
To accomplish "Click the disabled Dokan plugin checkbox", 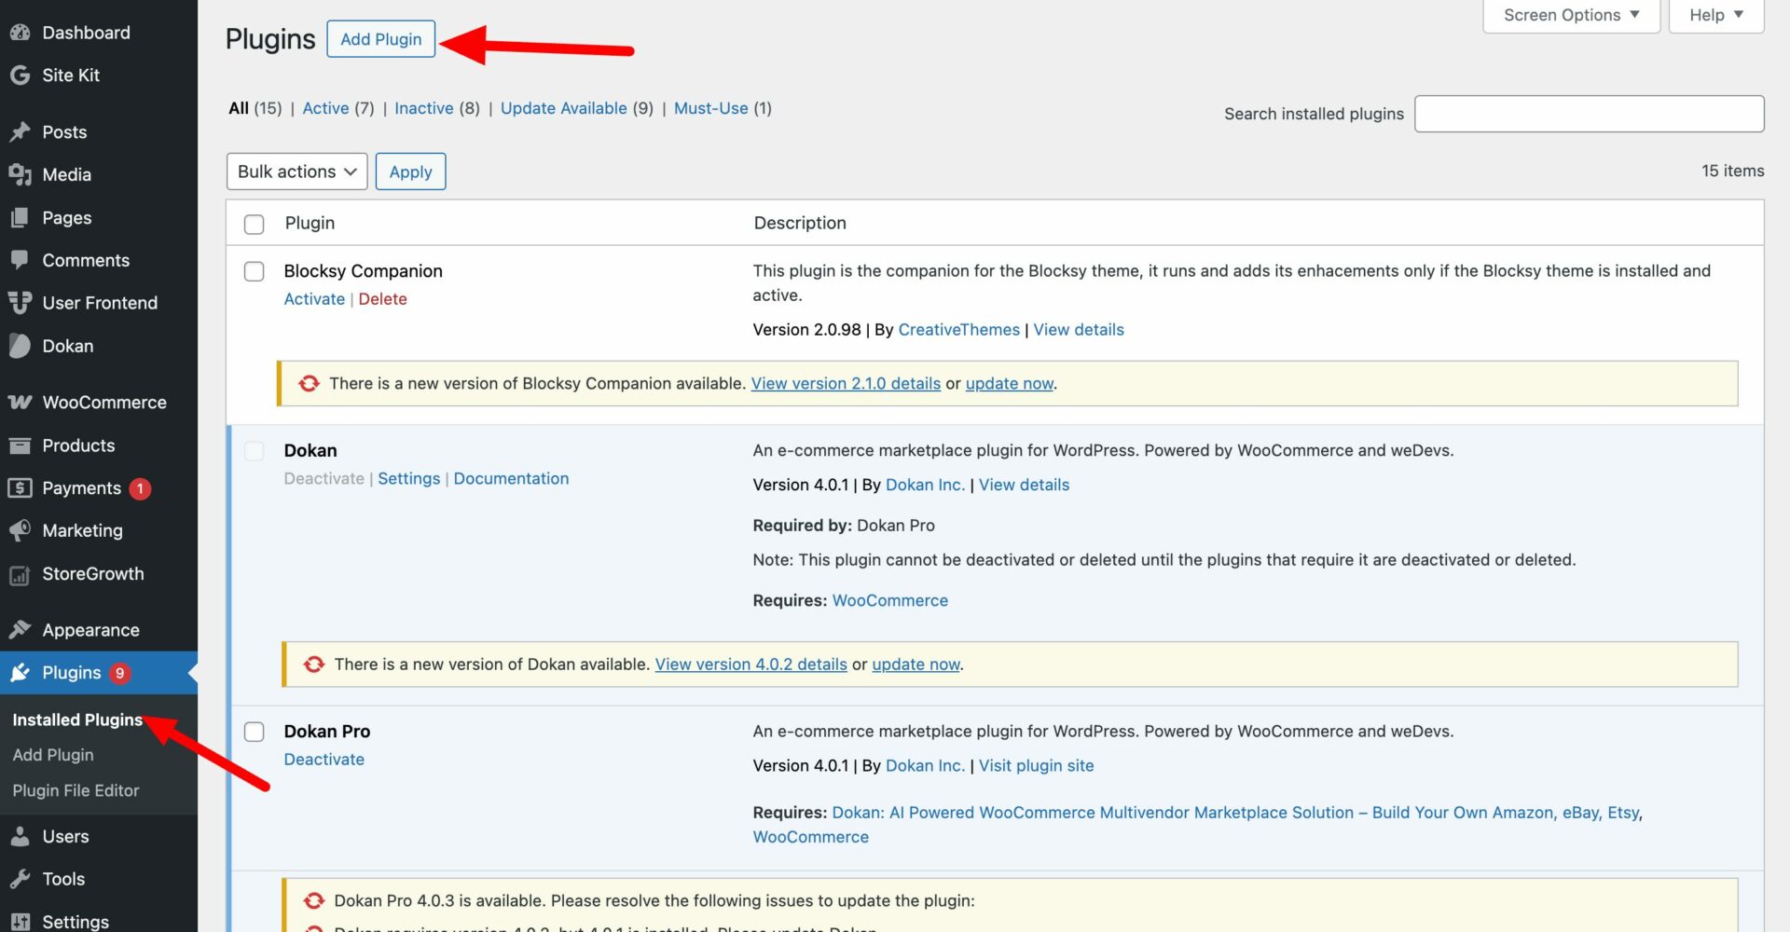I will [254, 451].
